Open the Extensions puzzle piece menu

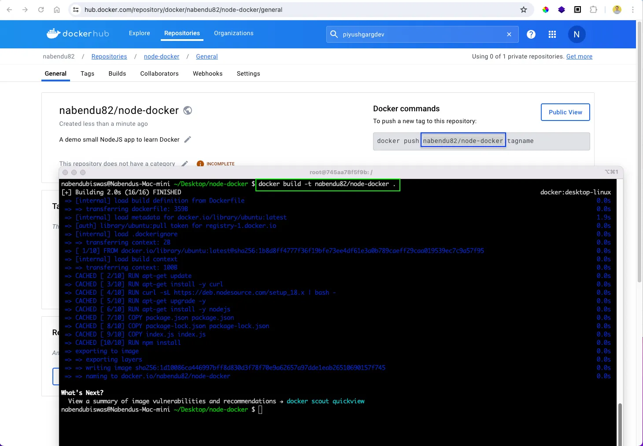(593, 10)
